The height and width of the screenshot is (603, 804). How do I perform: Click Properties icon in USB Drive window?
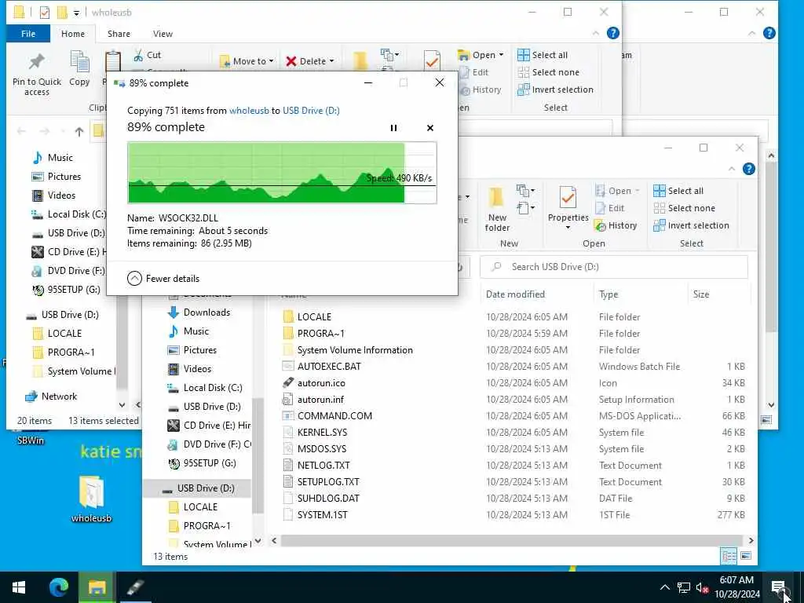(568, 198)
